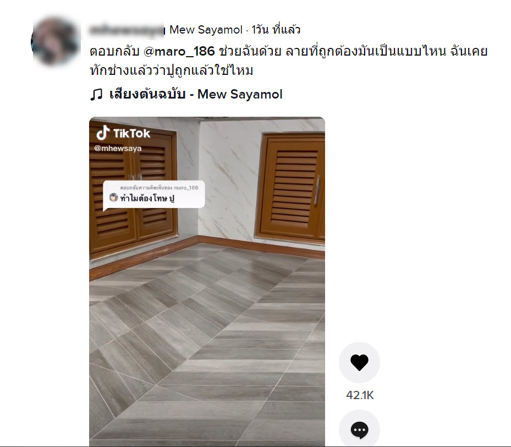Image resolution: width=511 pixels, height=447 pixels.
Task: Click the @mhewsaya watermark handle
Action: coord(118,148)
